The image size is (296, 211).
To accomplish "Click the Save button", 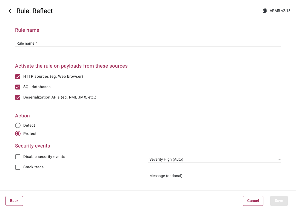I will (279, 201).
